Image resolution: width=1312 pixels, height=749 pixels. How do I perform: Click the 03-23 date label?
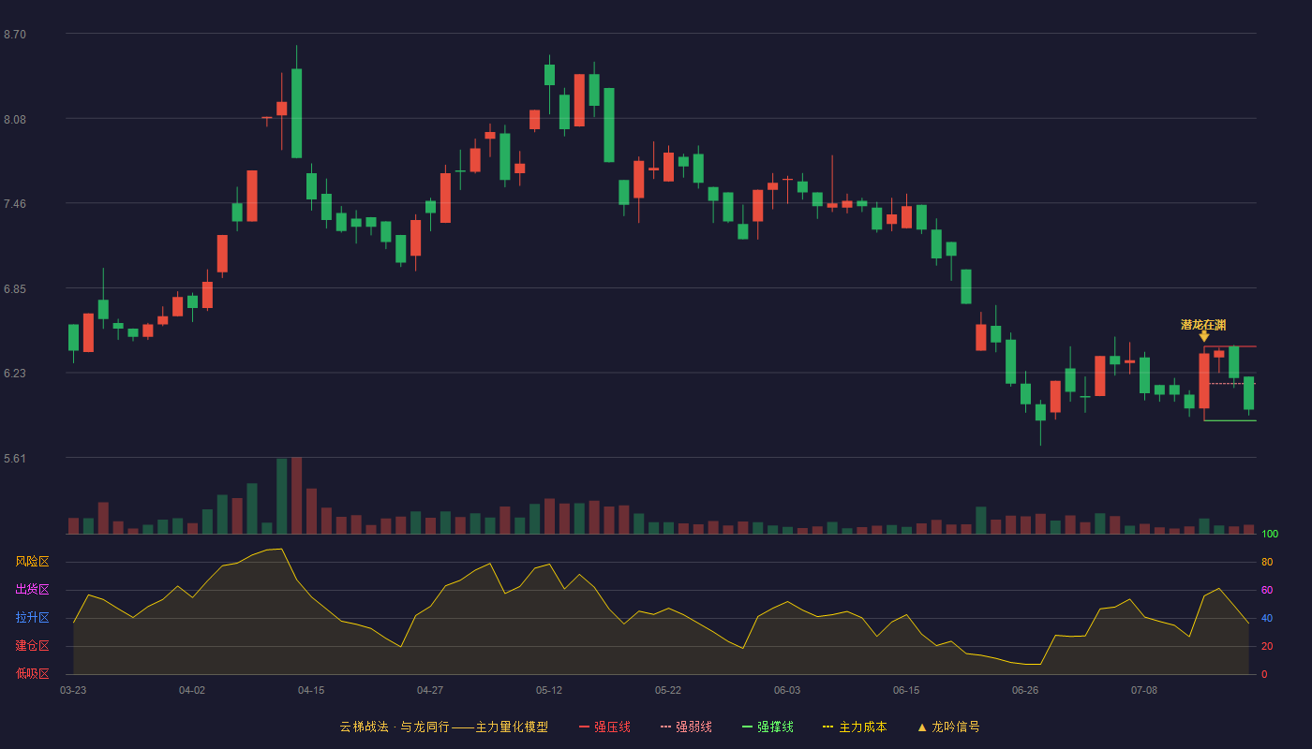click(73, 690)
